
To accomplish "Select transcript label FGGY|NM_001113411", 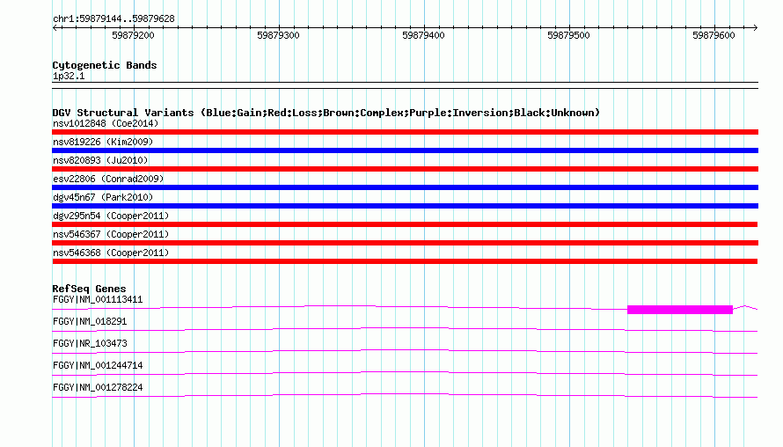I will click(98, 300).
